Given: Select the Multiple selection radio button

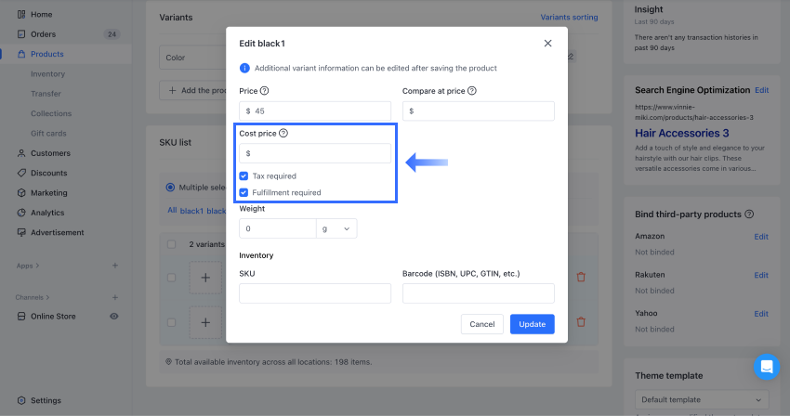Looking at the screenshot, I should tap(170, 188).
